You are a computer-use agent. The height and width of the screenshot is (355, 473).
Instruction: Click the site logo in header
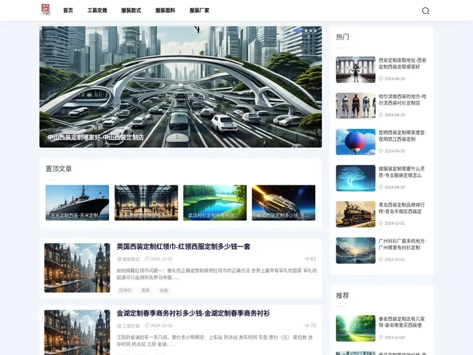click(x=45, y=10)
